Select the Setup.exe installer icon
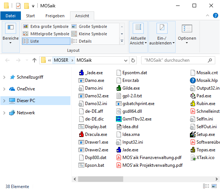The width and height of the screenshot is (220, 191). coord(192,134)
